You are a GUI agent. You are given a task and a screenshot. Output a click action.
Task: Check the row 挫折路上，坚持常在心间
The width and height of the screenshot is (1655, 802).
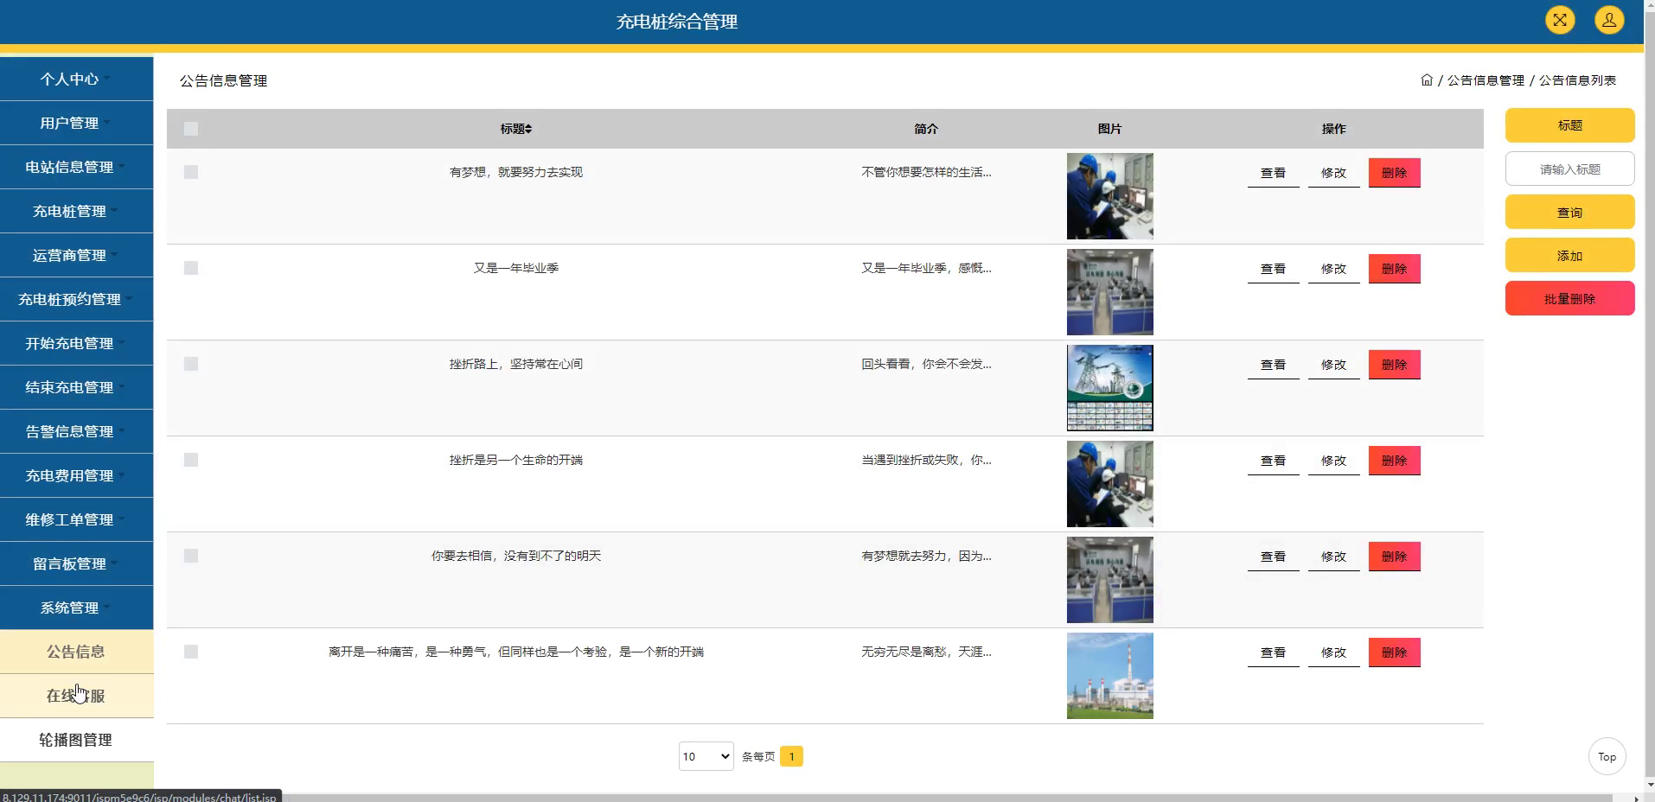[191, 364]
